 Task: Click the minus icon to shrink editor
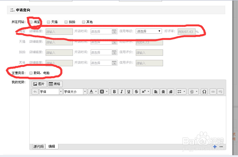click(x=221, y=147)
